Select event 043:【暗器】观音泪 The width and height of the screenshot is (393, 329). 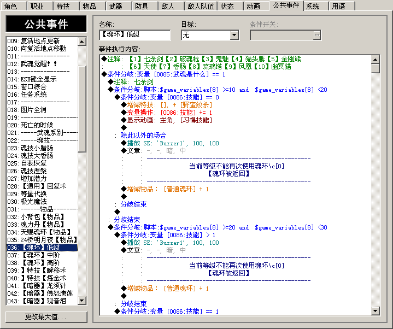tap(42, 301)
